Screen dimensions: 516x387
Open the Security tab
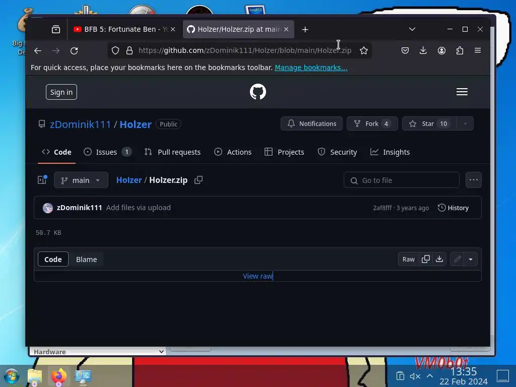337,152
